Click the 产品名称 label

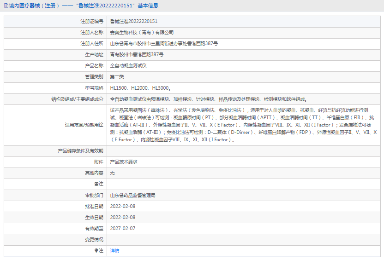pyautogui.click(x=94, y=66)
